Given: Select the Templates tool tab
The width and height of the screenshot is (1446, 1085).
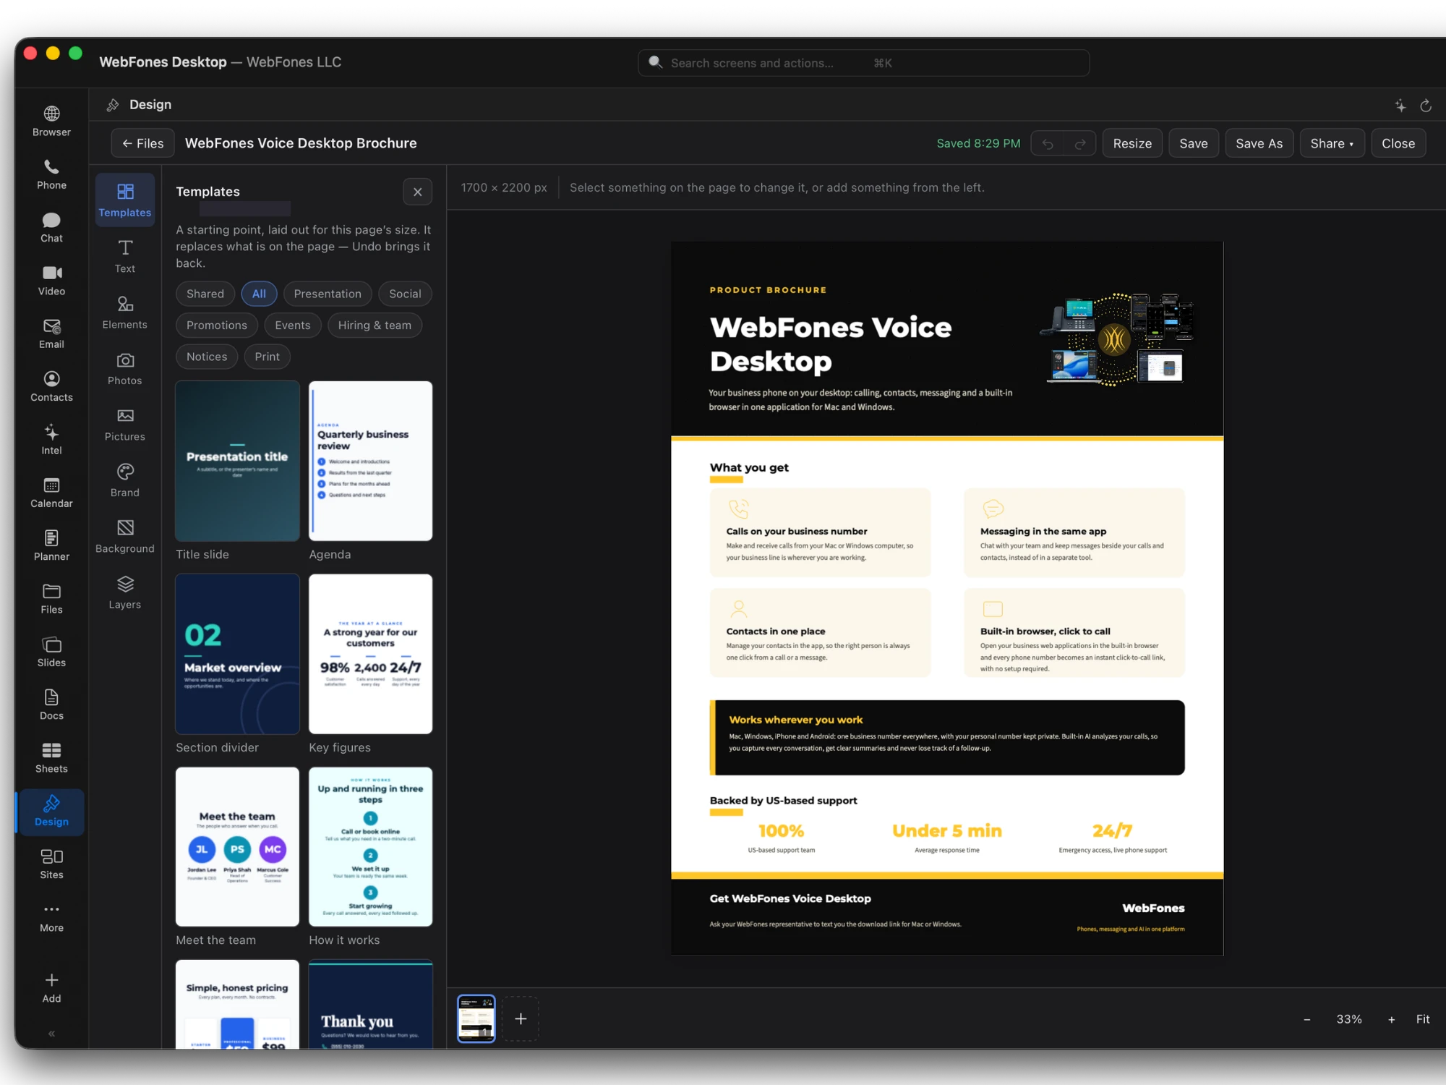Looking at the screenshot, I should [125, 200].
